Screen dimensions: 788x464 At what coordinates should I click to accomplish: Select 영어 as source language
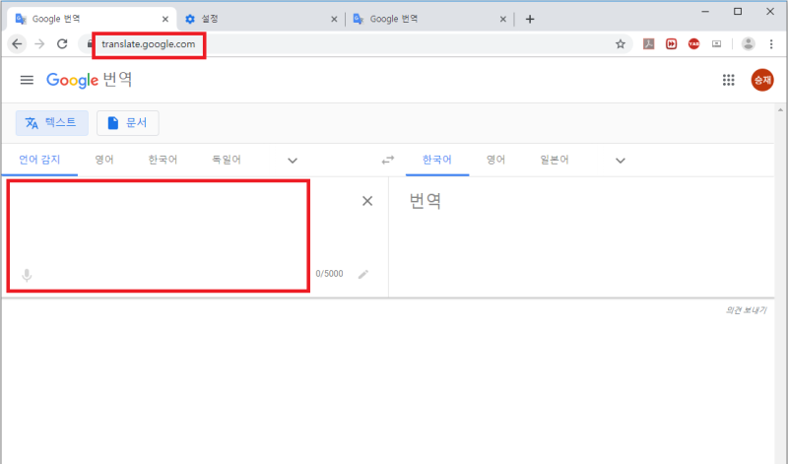point(104,160)
